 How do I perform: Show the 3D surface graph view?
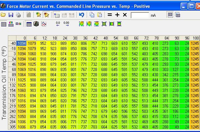[36, 24]
